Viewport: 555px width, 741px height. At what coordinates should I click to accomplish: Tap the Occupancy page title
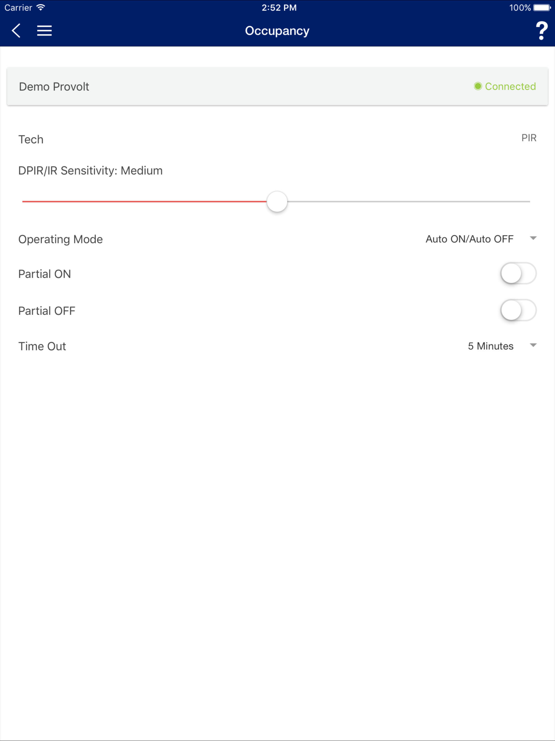(x=277, y=31)
